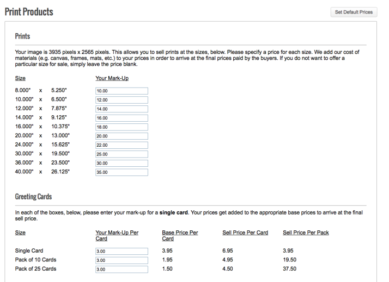Select the Single Card row label

[29, 250]
